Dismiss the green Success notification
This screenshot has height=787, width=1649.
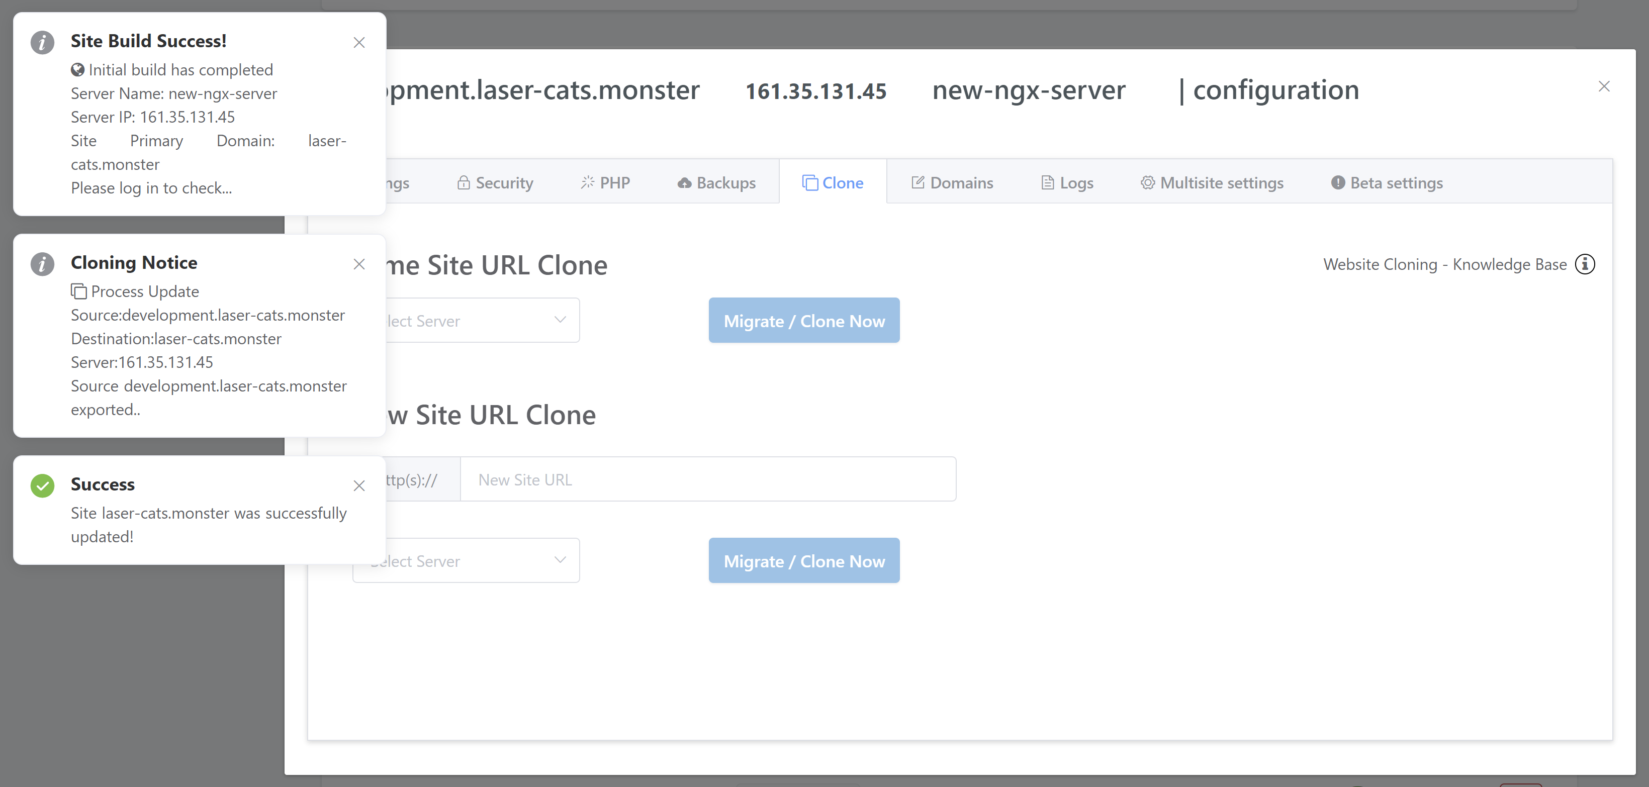[359, 485]
